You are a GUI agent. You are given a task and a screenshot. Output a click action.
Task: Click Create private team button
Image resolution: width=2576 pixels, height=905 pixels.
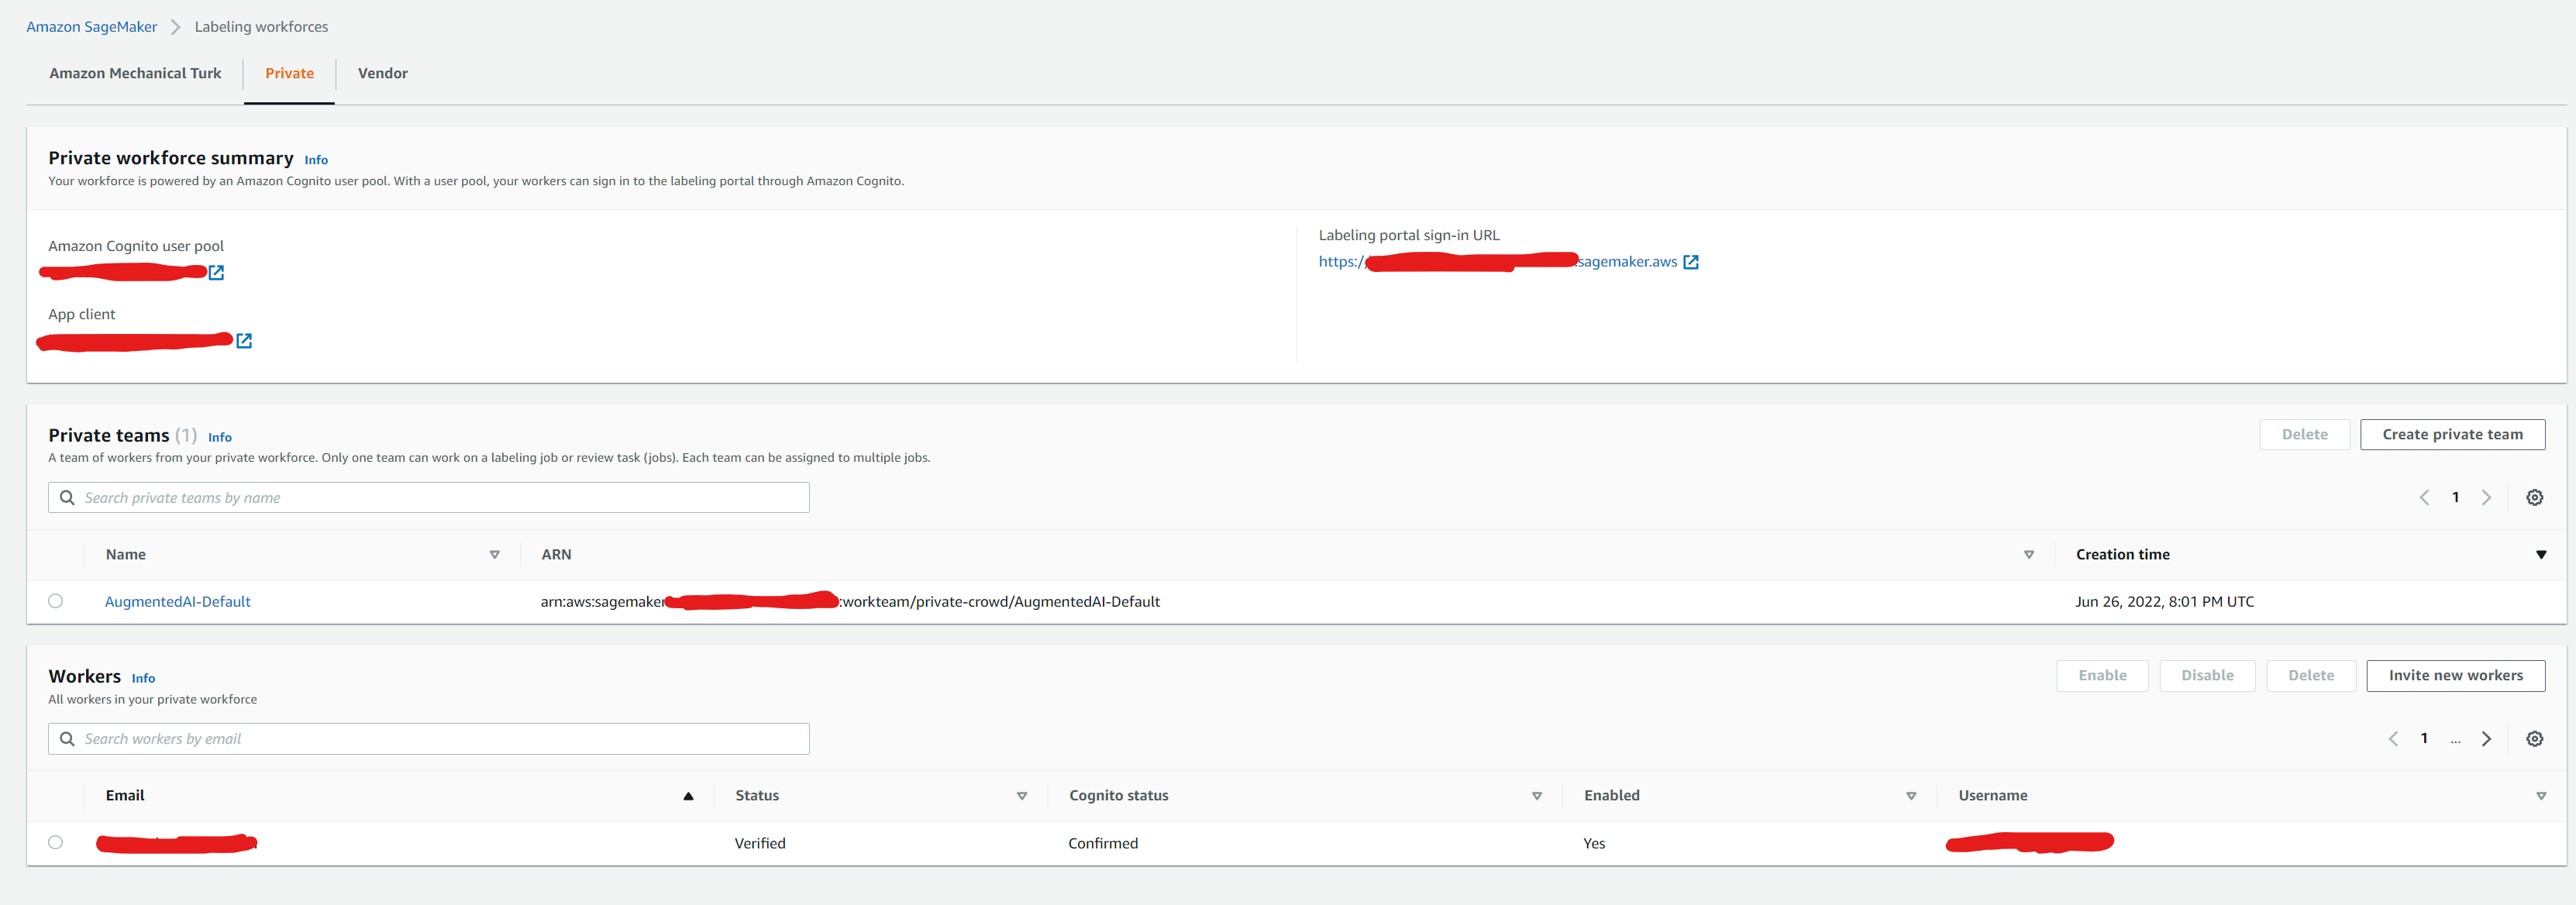click(x=2452, y=434)
